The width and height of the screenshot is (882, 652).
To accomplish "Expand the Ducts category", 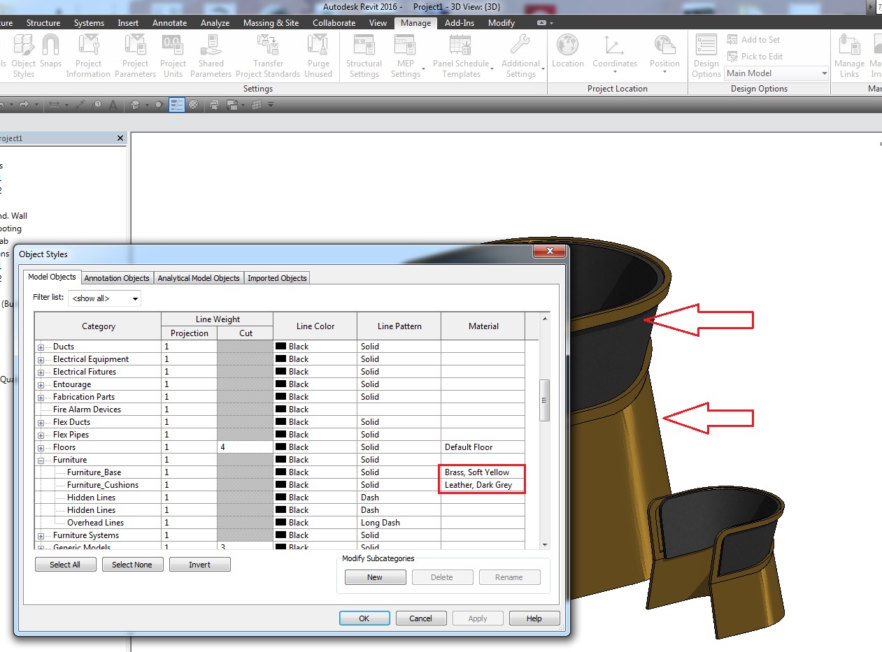I will click(41, 347).
